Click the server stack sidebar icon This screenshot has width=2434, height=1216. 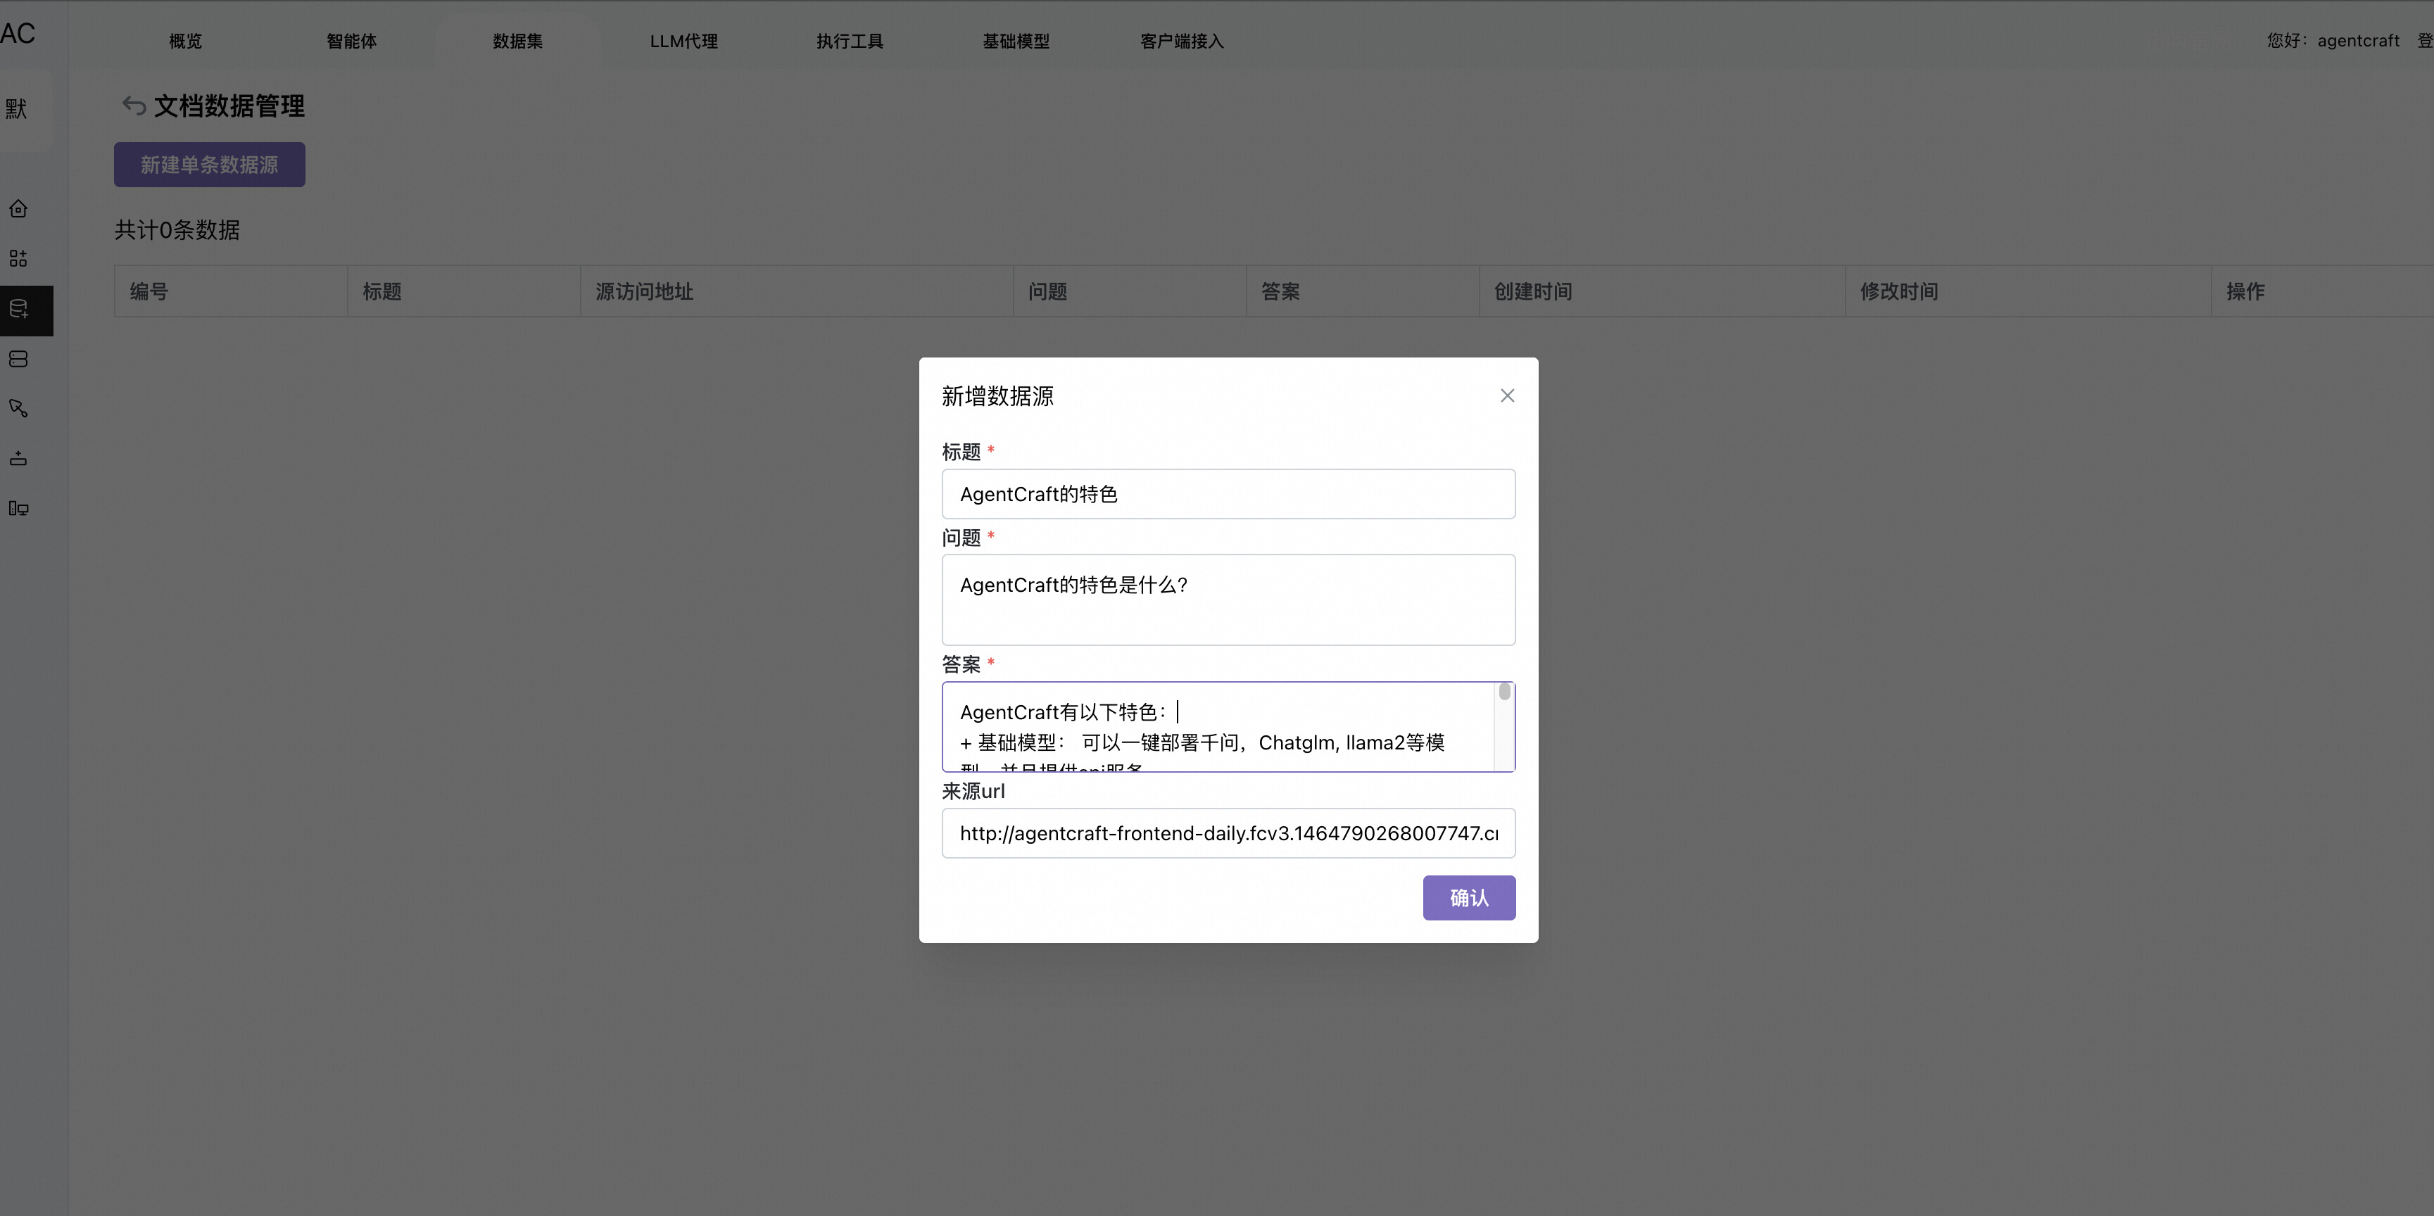19,359
